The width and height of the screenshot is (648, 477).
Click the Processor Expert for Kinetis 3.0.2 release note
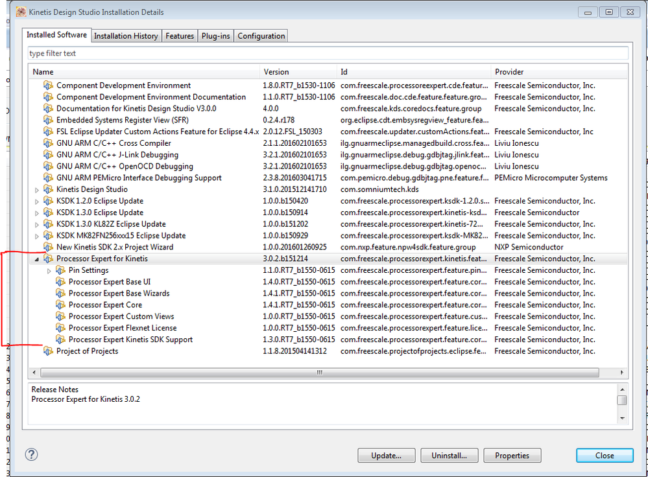[86, 399]
